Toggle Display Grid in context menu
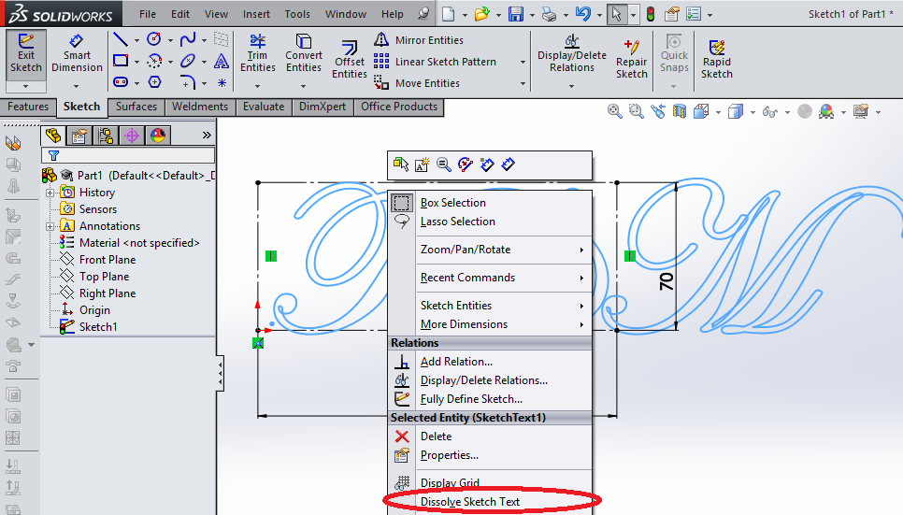903x515 pixels. pyautogui.click(x=491, y=482)
